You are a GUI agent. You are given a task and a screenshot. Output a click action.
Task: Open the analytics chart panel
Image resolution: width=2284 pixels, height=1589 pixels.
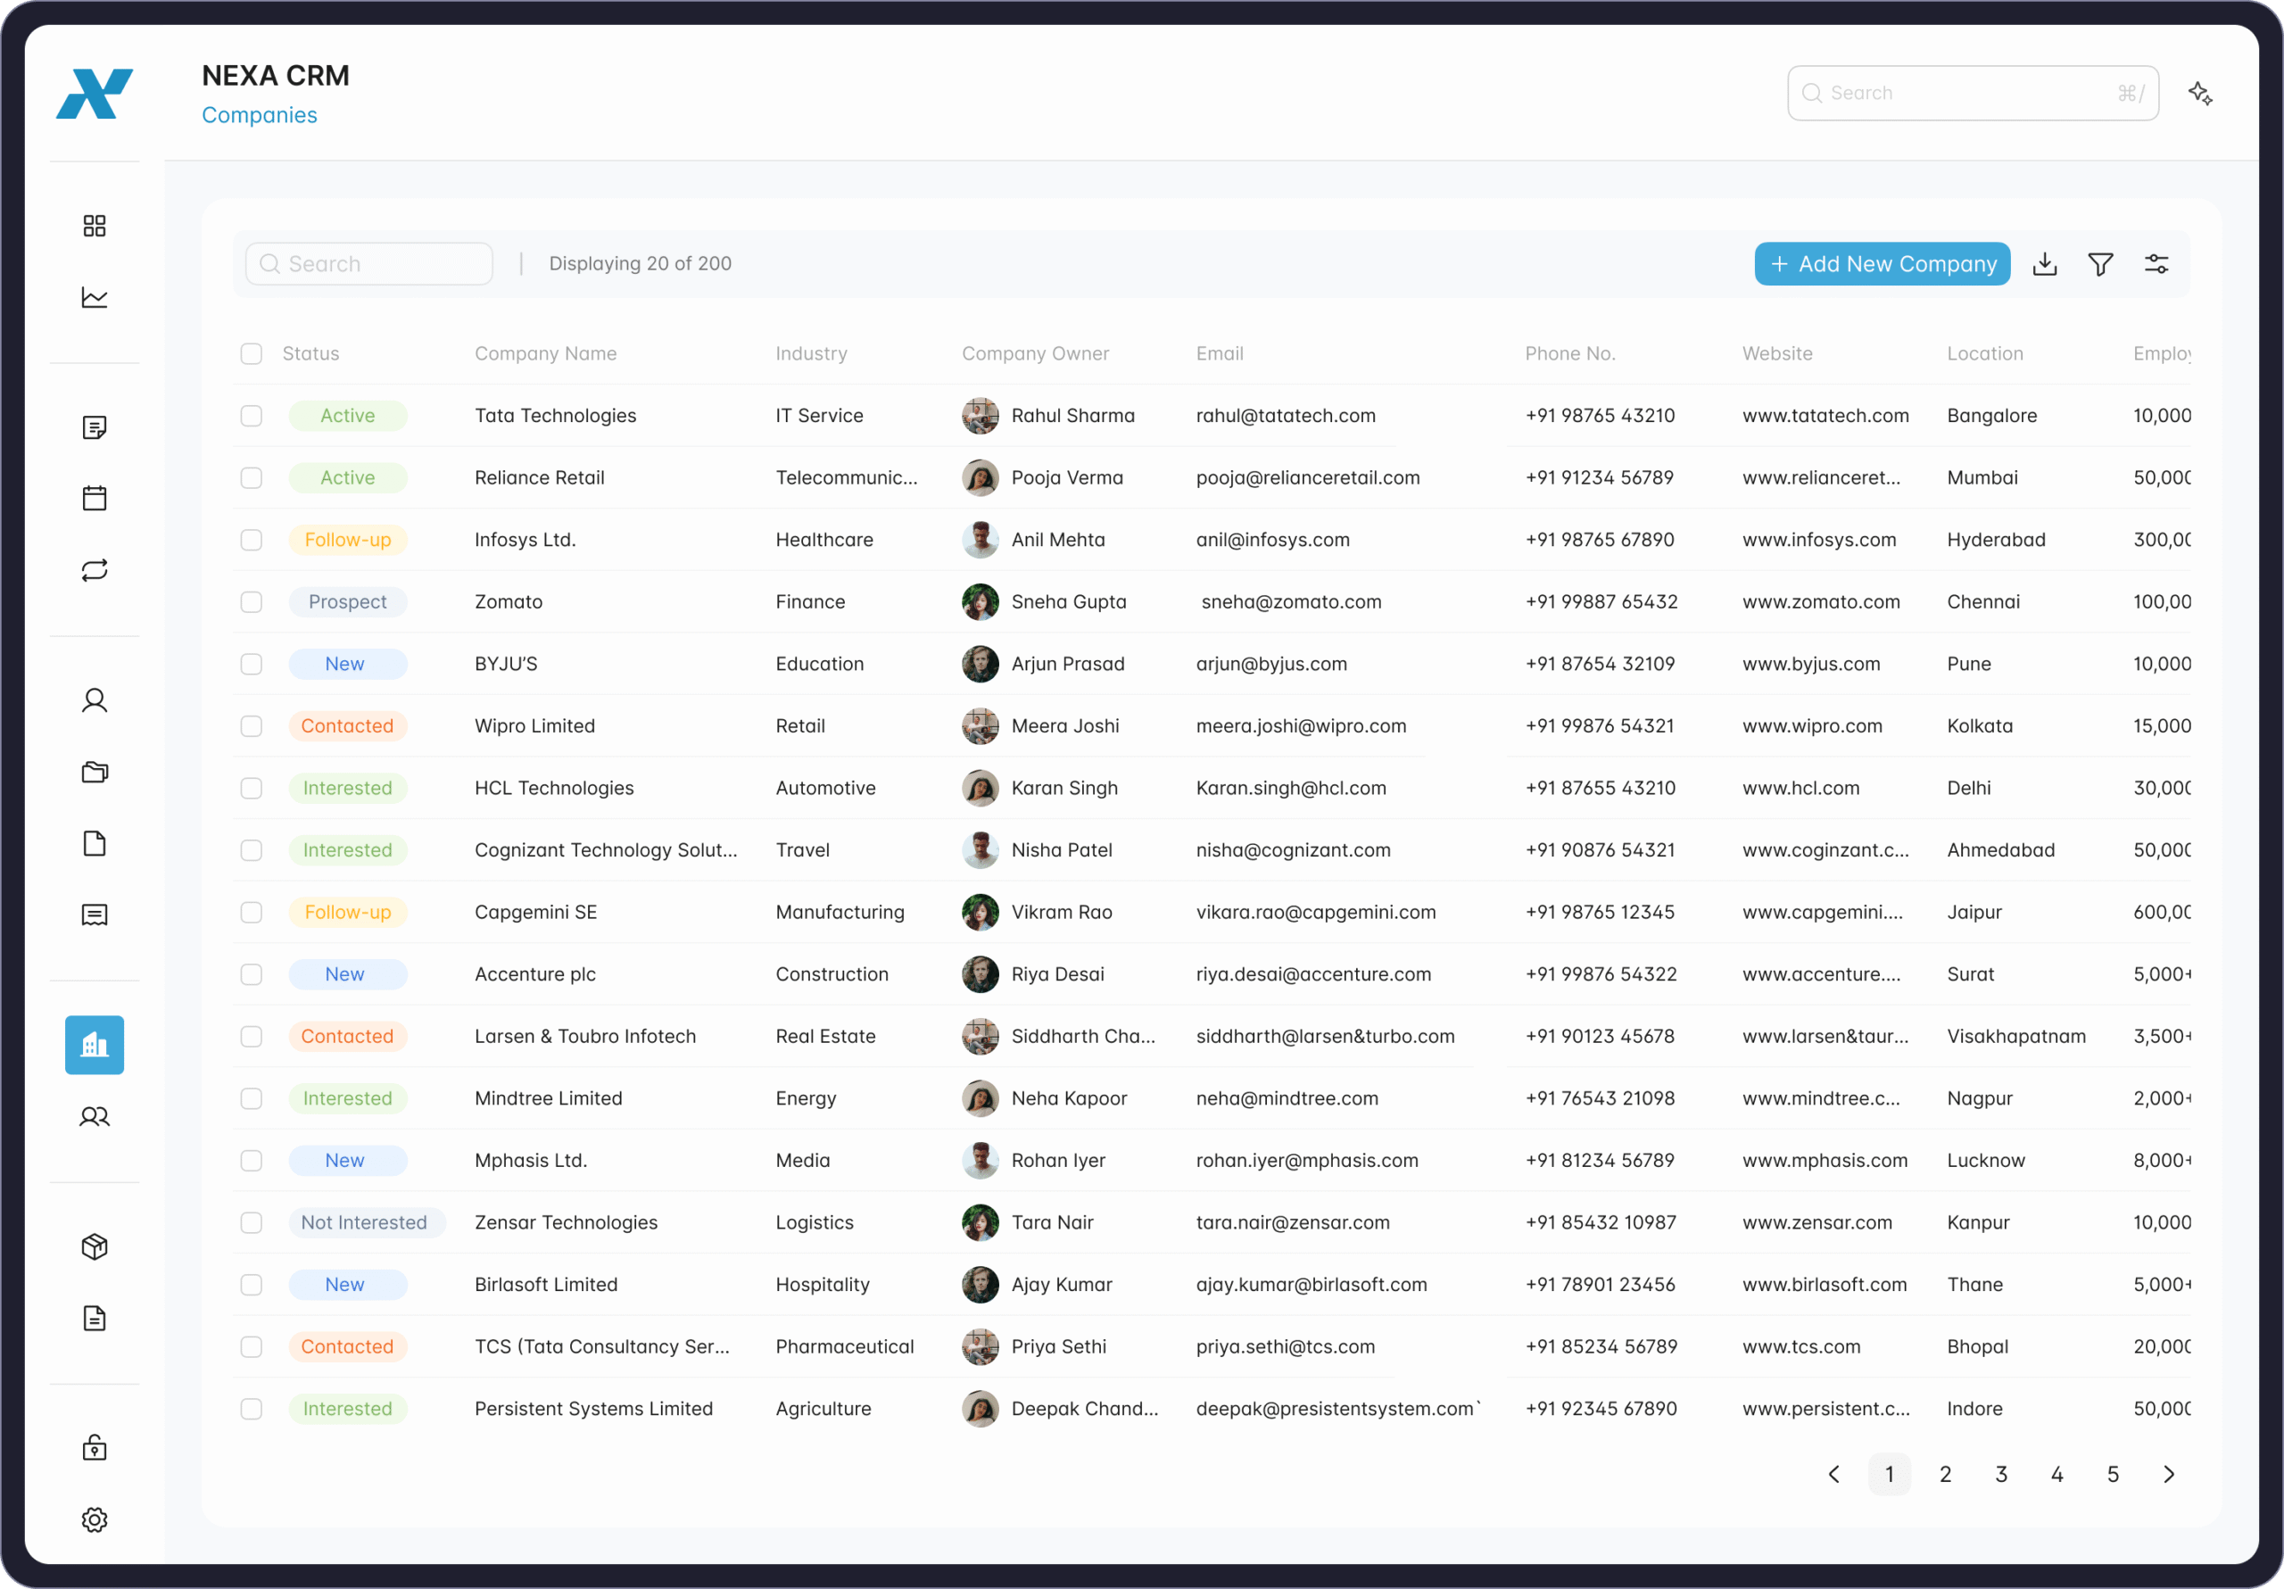(x=95, y=296)
